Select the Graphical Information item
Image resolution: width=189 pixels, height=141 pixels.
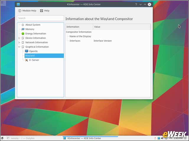click(37, 47)
